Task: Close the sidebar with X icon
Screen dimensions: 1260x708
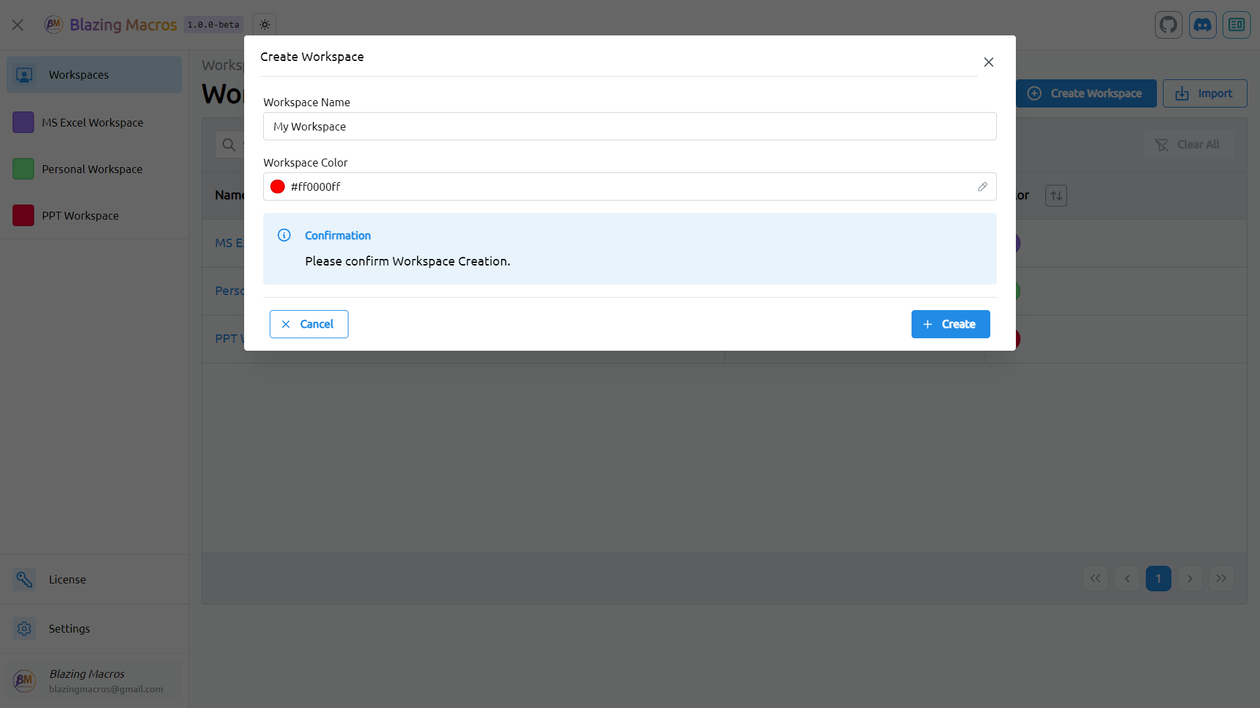Action: tap(18, 25)
